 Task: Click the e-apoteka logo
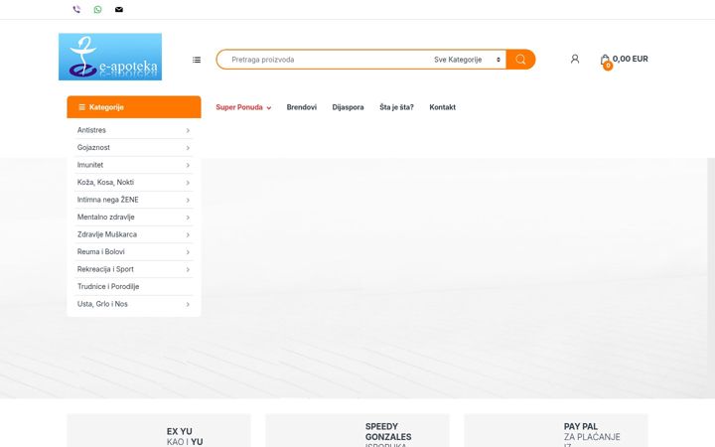coord(110,57)
